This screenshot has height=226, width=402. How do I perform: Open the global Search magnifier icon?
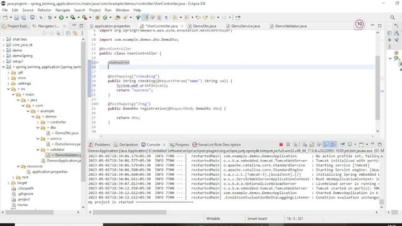pos(393,18)
